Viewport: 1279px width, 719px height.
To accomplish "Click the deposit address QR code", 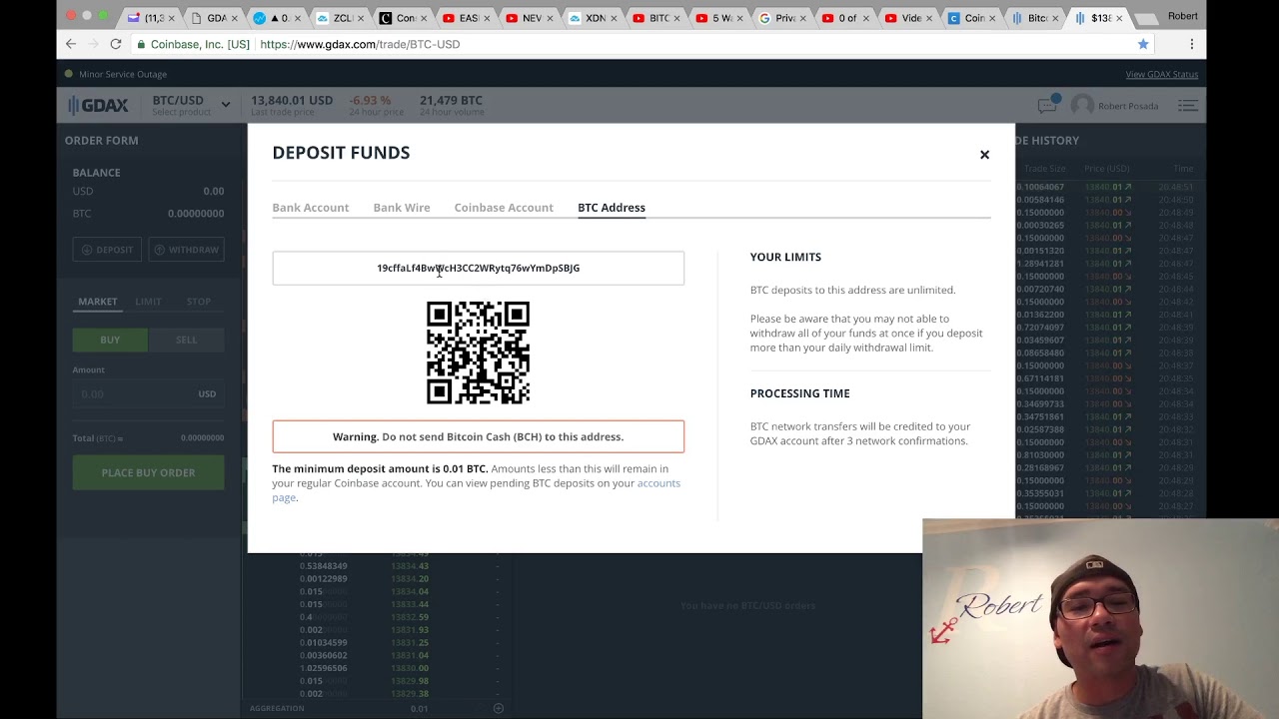I will [478, 353].
